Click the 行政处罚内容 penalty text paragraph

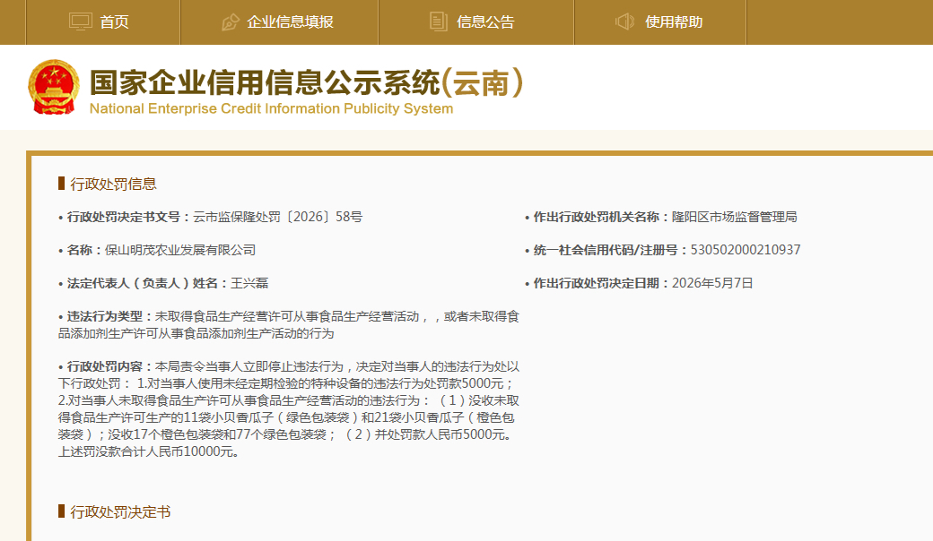[289, 409]
